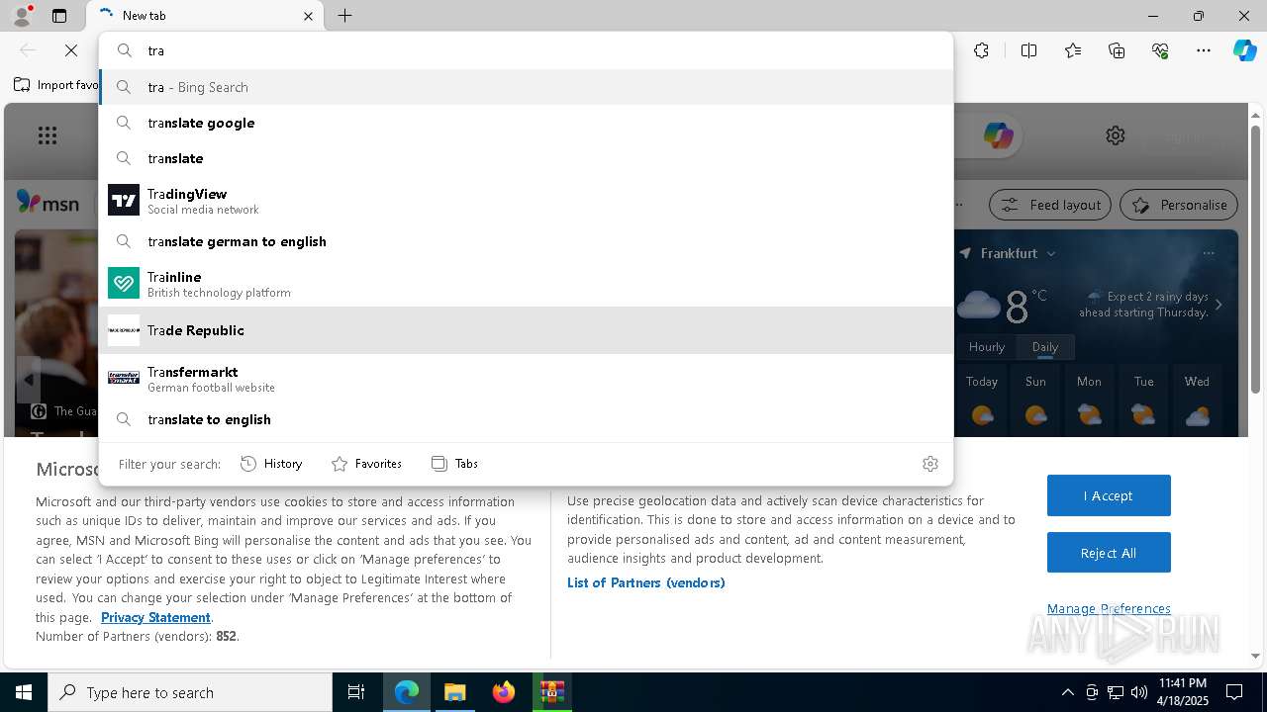The image size is (1267, 712).
Task: Click the Copilot logo on page
Action: tap(997, 135)
